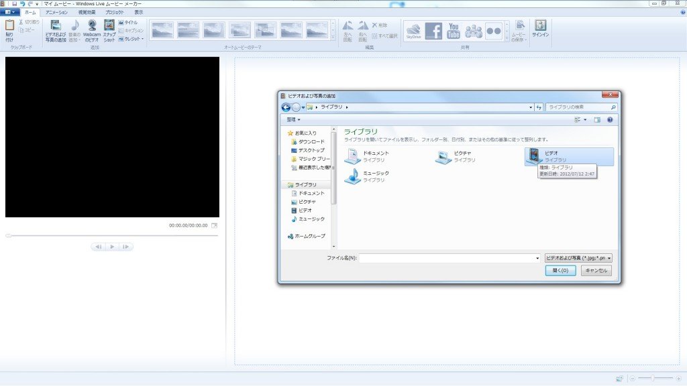
Task: Click the 削除 delete button in the ribbon
Action: pos(380,25)
